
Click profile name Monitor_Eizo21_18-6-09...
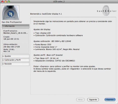pyautogui.click(x=15, y=33)
